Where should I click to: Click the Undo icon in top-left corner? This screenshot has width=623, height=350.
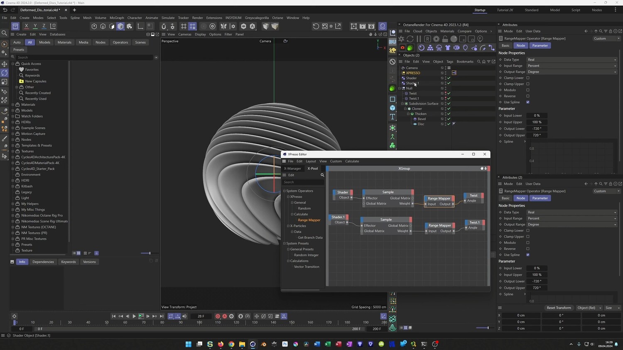(x=5, y=10)
